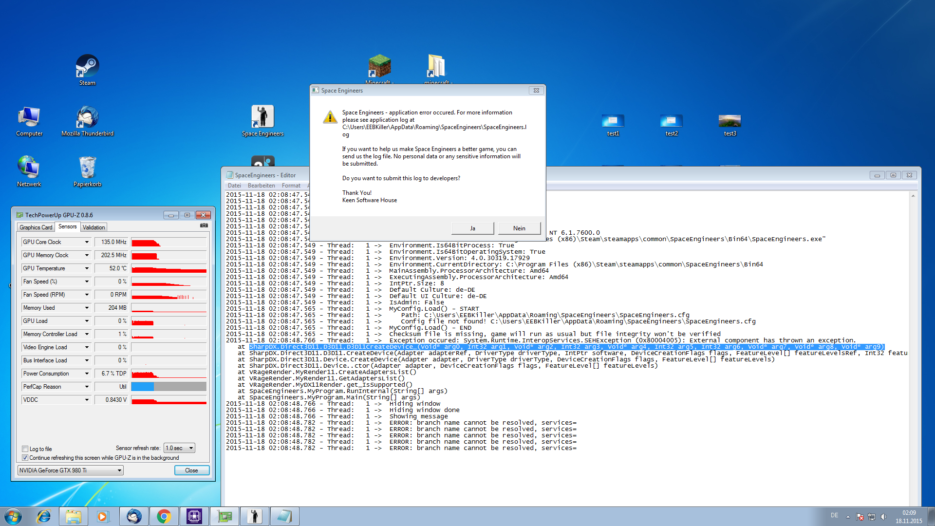Click the 'Showing message' log line
The image size is (935, 526).
[337, 416]
